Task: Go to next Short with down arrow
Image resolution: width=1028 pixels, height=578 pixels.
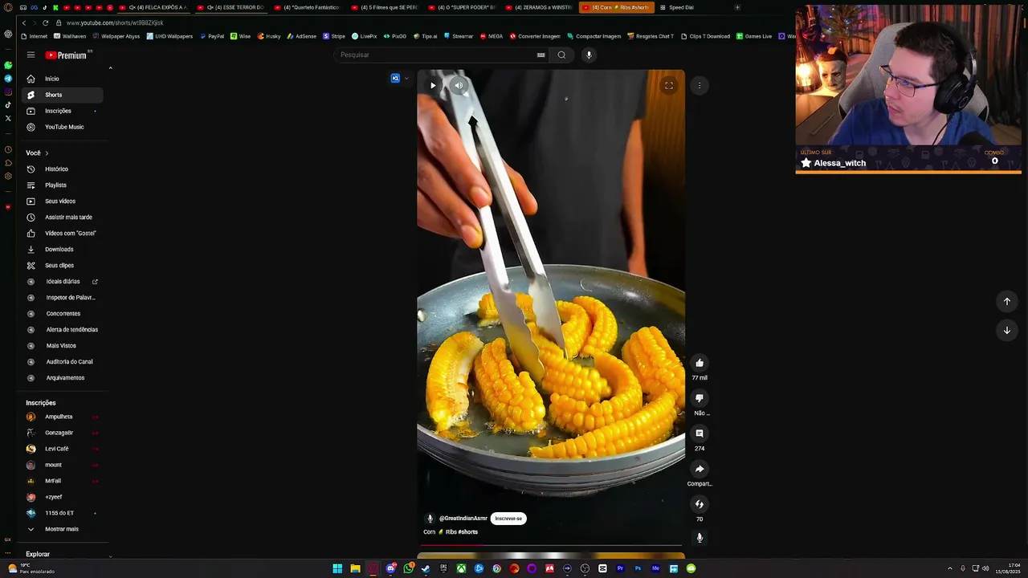Action: tap(1007, 330)
